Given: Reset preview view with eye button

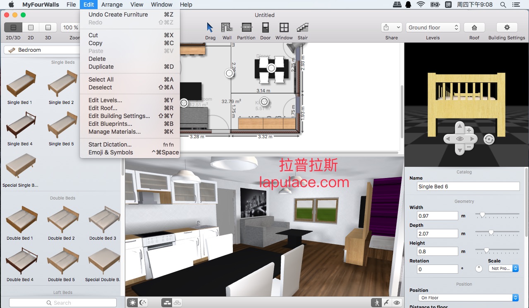Looking at the screenshot, I should [460, 139].
